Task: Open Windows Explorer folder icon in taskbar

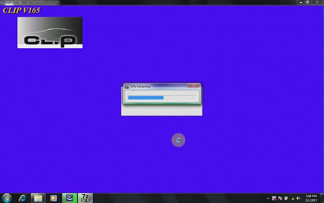Action: pos(38,198)
